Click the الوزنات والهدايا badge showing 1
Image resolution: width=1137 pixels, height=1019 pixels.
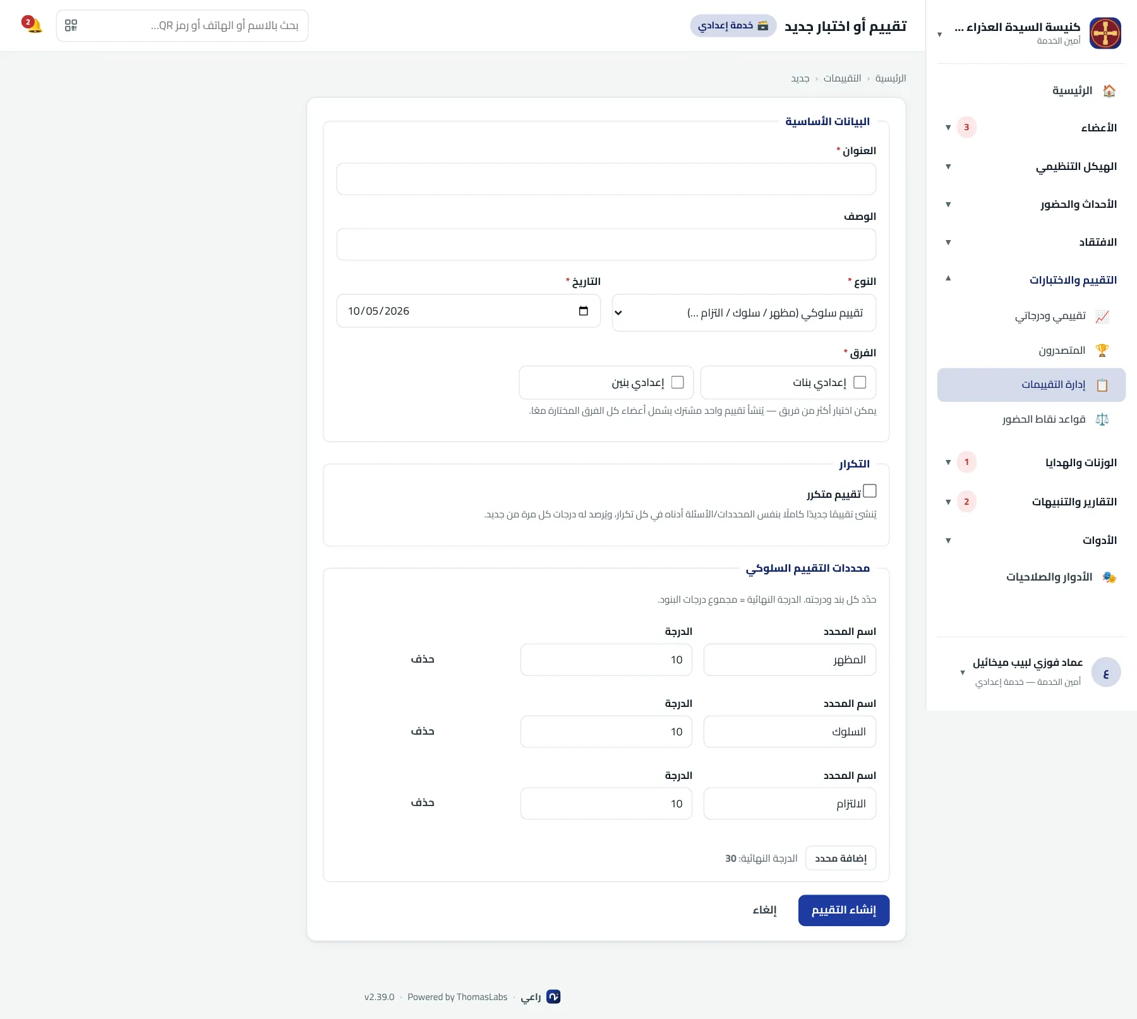(x=966, y=462)
